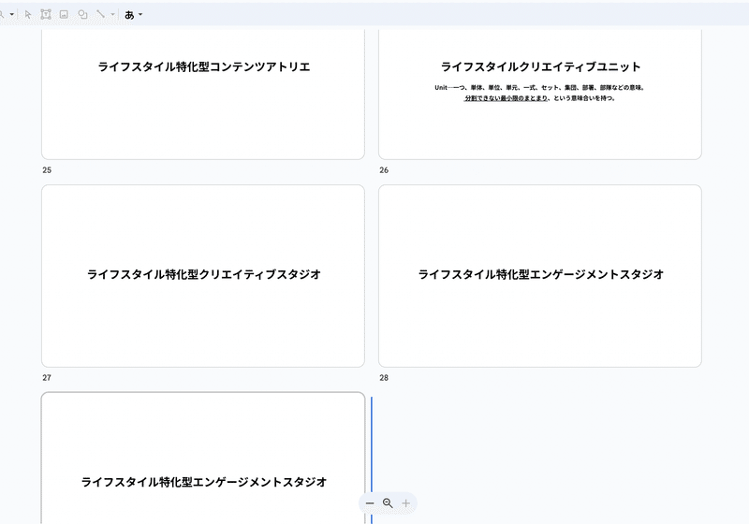Open the toolbar zoom dropdown arrow
This screenshot has height=524, width=749.
click(x=12, y=15)
